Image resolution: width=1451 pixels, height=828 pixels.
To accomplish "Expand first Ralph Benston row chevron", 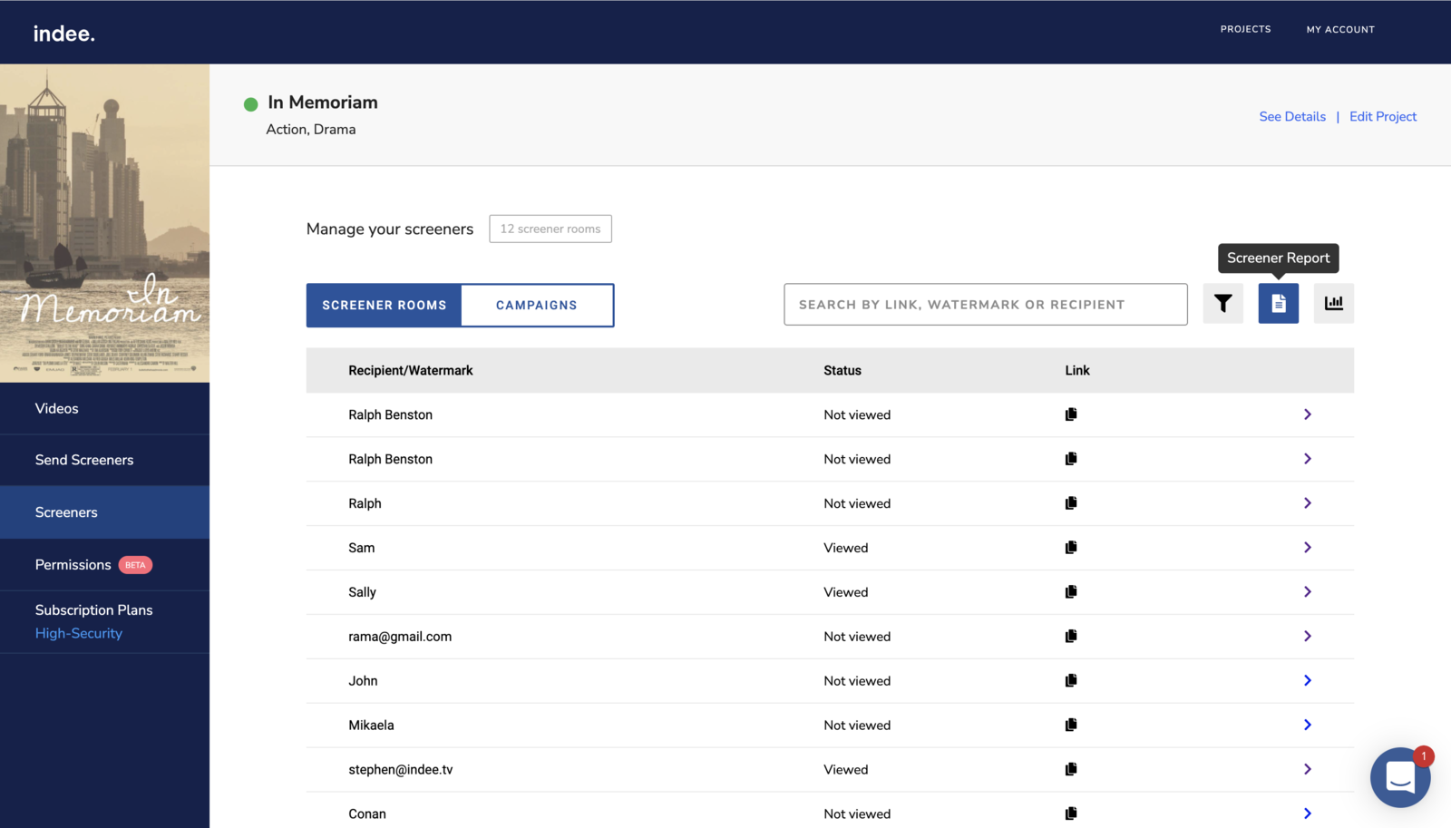I will (x=1307, y=414).
